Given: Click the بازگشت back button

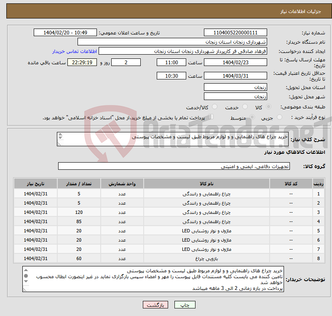Looking at the screenshot, I should (155, 305).
